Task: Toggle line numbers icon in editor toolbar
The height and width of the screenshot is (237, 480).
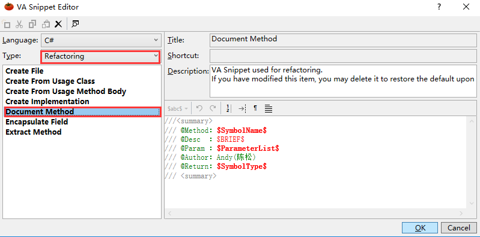Action: click(x=228, y=108)
